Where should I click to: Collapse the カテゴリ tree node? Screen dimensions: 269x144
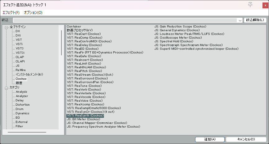click(6, 88)
